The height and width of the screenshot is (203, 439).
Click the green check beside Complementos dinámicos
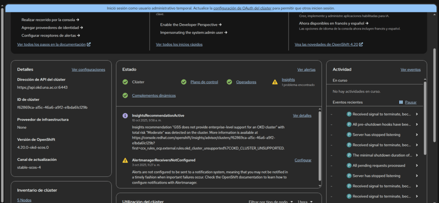[125, 95]
